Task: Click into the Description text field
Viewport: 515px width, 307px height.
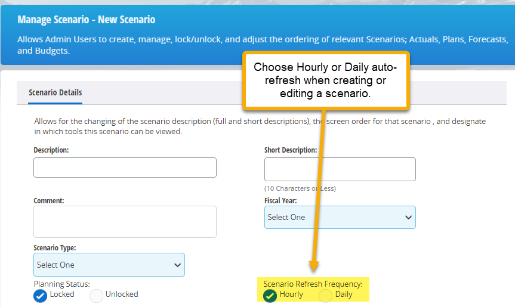Action: pyautogui.click(x=125, y=168)
